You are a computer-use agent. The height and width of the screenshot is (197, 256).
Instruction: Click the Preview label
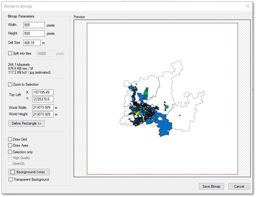(79, 17)
